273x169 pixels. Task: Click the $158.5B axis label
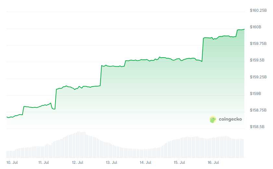[257, 127]
